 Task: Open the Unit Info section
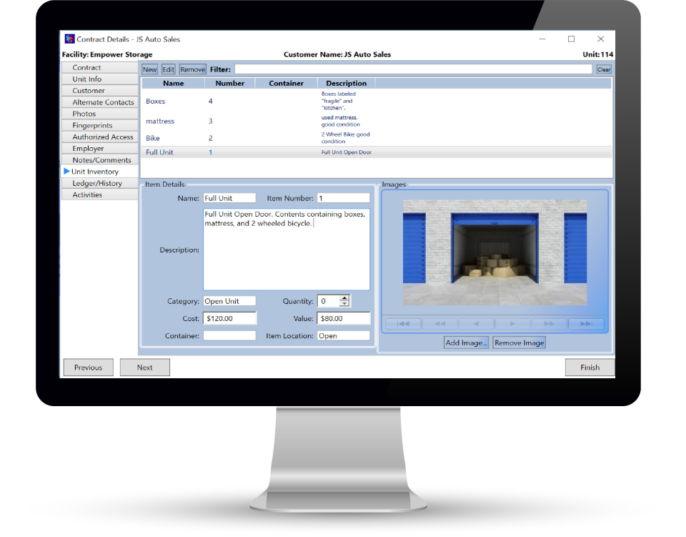(x=100, y=79)
